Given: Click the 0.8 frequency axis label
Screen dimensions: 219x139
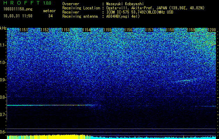Looking at the screenshot, I should click(2, 97).
